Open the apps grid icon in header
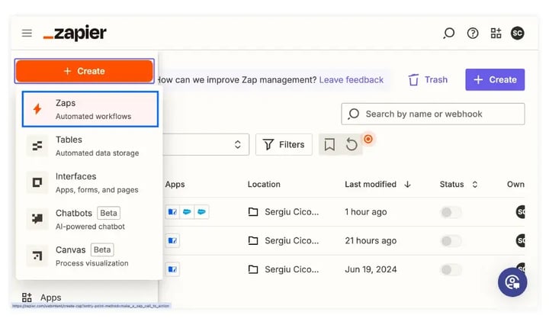The width and height of the screenshot is (549, 325). 496,34
